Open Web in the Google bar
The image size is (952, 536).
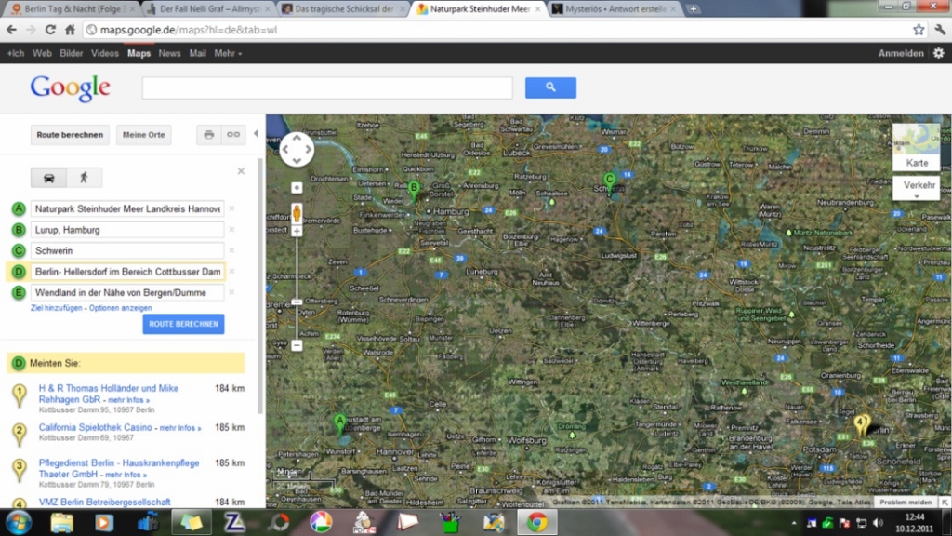pyautogui.click(x=42, y=53)
